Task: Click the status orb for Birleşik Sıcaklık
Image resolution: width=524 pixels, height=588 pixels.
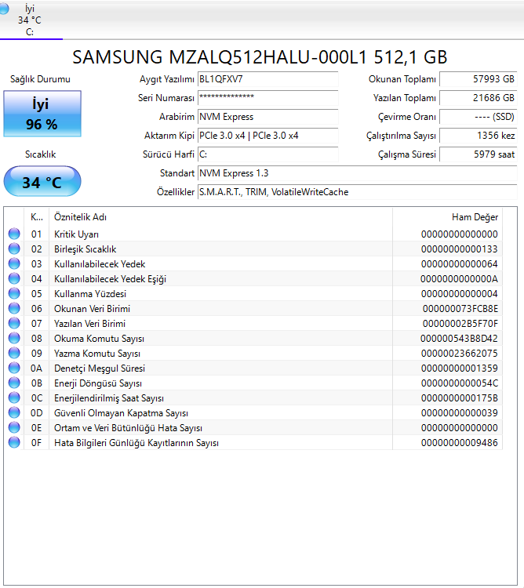Action: (14, 249)
